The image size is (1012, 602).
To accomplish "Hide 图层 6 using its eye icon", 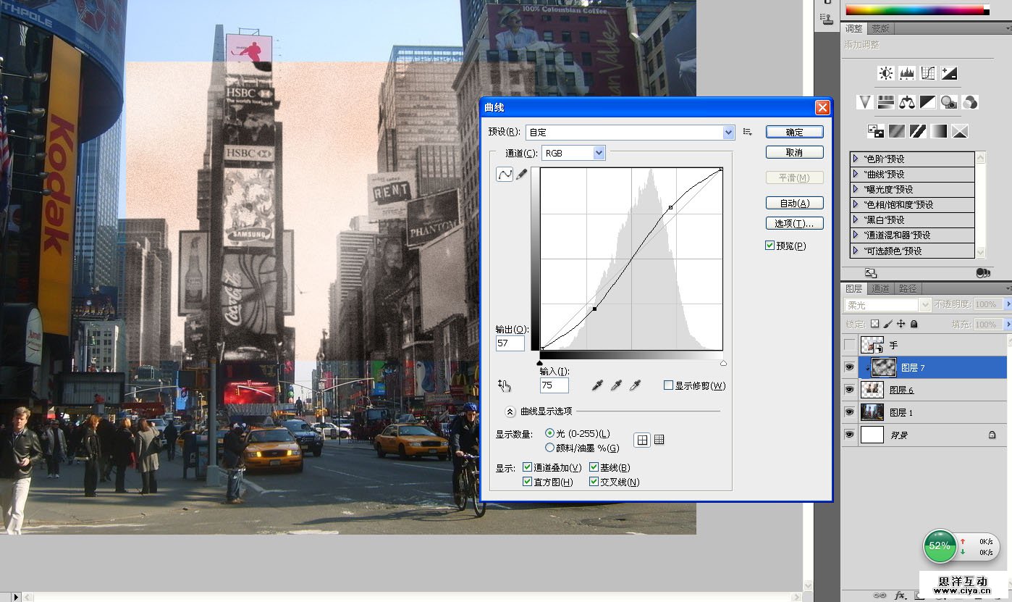I will [x=850, y=390].
